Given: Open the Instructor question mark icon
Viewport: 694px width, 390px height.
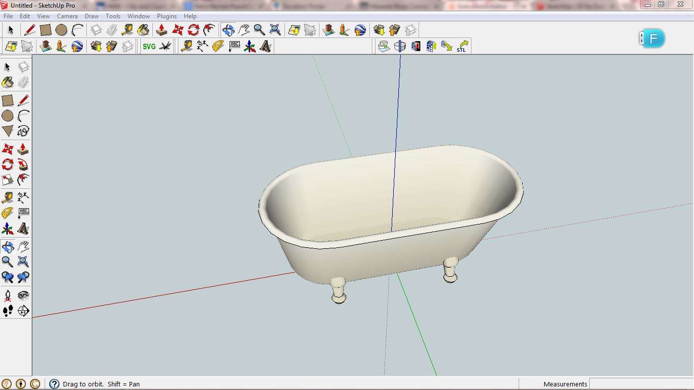Looking at the screenshot, I should click(54, 384).
